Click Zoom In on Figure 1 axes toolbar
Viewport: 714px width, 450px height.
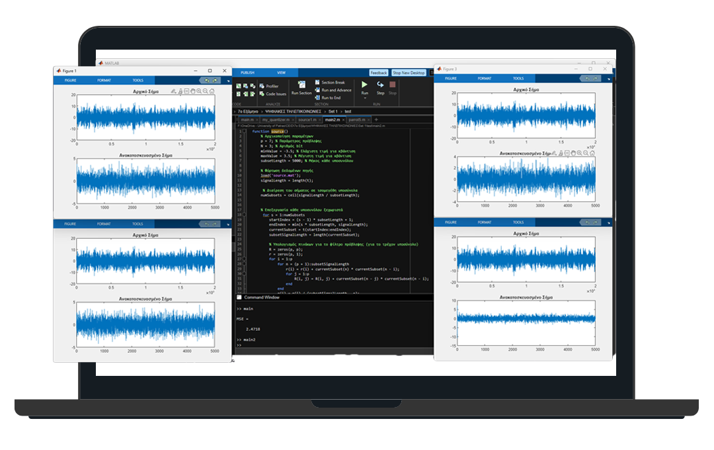pyautogui.click(x=198, y=91)
